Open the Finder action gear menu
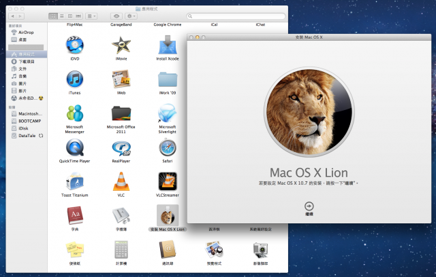 pyautogui.click(x=131, y=16)
